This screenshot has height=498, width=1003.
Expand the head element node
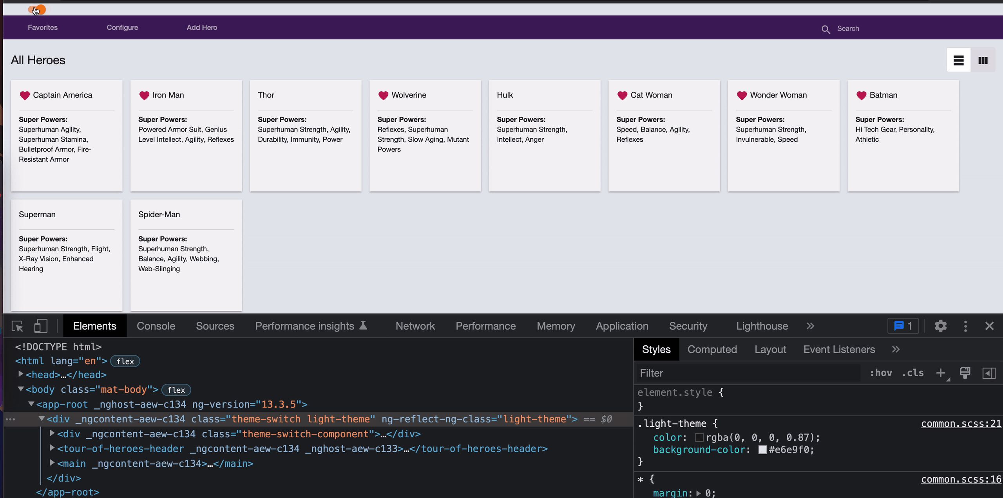[x=21, y=374]
